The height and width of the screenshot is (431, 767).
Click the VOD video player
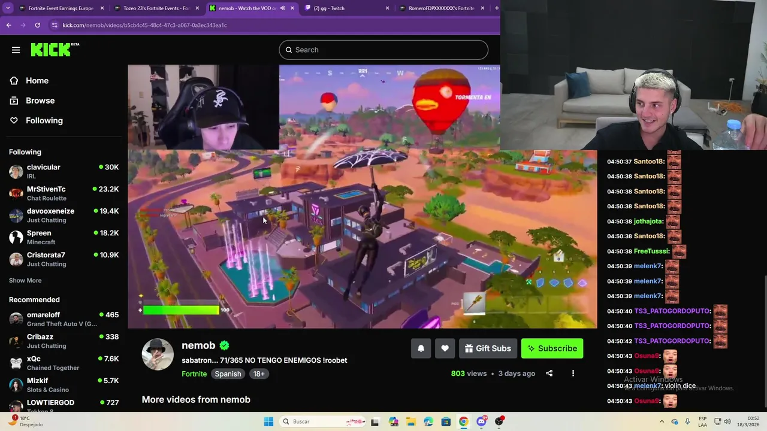(x=362, y=196)
